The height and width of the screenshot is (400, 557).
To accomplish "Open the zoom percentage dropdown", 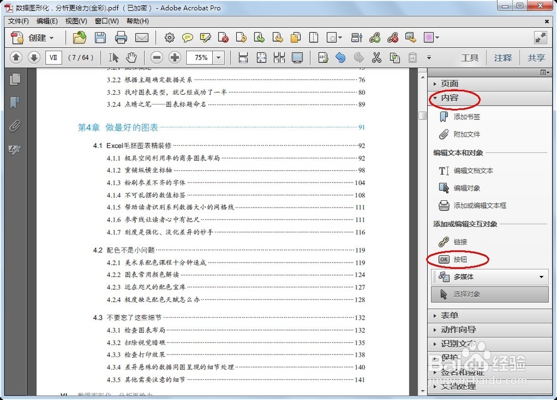I will coord(218,57).
